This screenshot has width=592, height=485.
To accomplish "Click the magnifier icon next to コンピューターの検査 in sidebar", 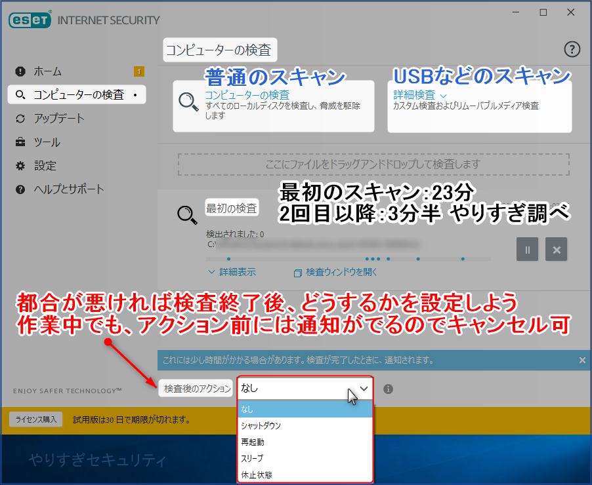I will point(20,94).
